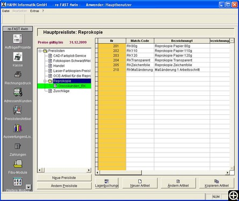The width and height of the screenshot is (239, 201).
Task: Click the Nr column header
Action: [112, 41]
